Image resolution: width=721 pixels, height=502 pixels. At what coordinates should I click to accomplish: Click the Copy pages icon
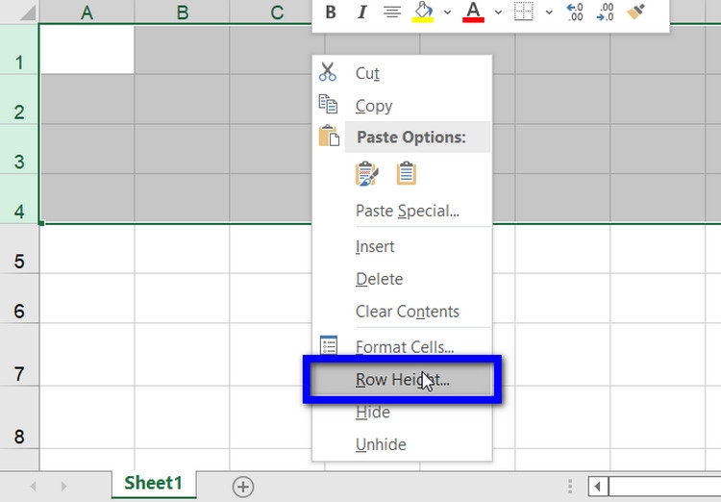click(x=328, y=104)
